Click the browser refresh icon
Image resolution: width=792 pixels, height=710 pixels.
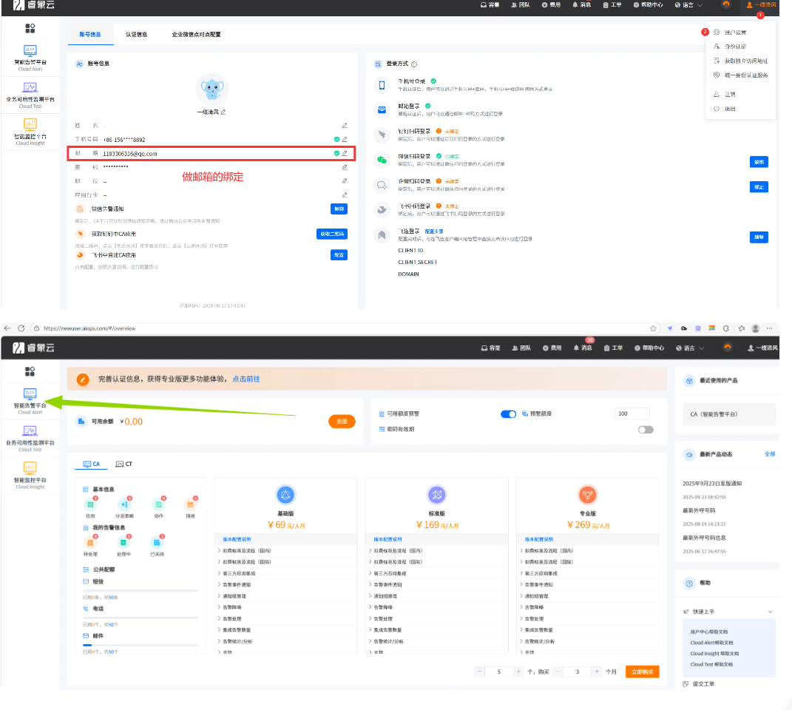coord(21,328)
